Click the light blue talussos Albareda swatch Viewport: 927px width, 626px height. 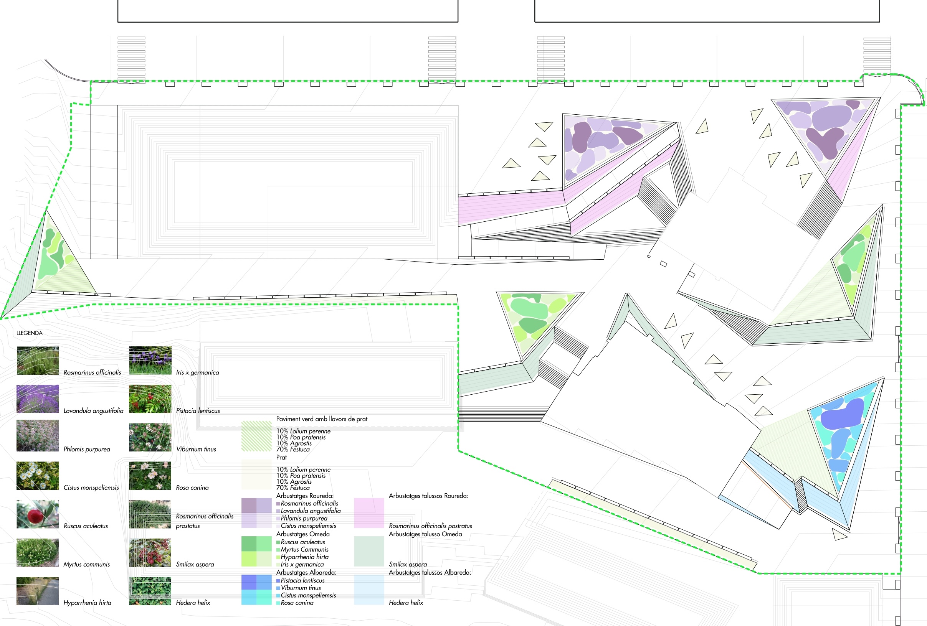[x=368, y=589]
